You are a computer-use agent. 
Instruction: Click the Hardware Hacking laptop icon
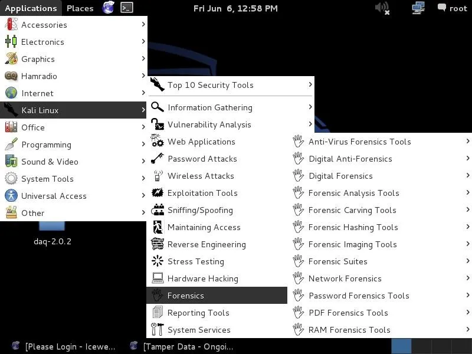tap(158, 278)
